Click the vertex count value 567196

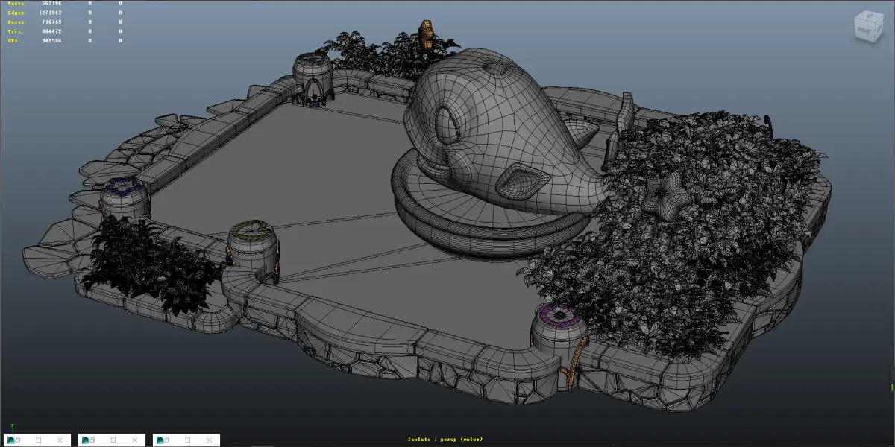51,4
